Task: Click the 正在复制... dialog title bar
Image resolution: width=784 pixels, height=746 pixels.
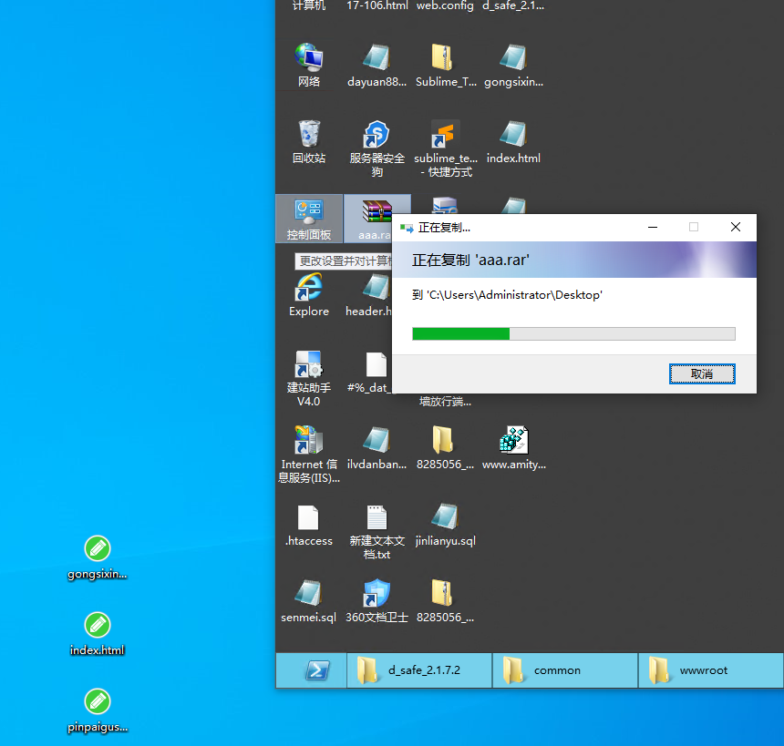Action: click(x=529, y=228)
